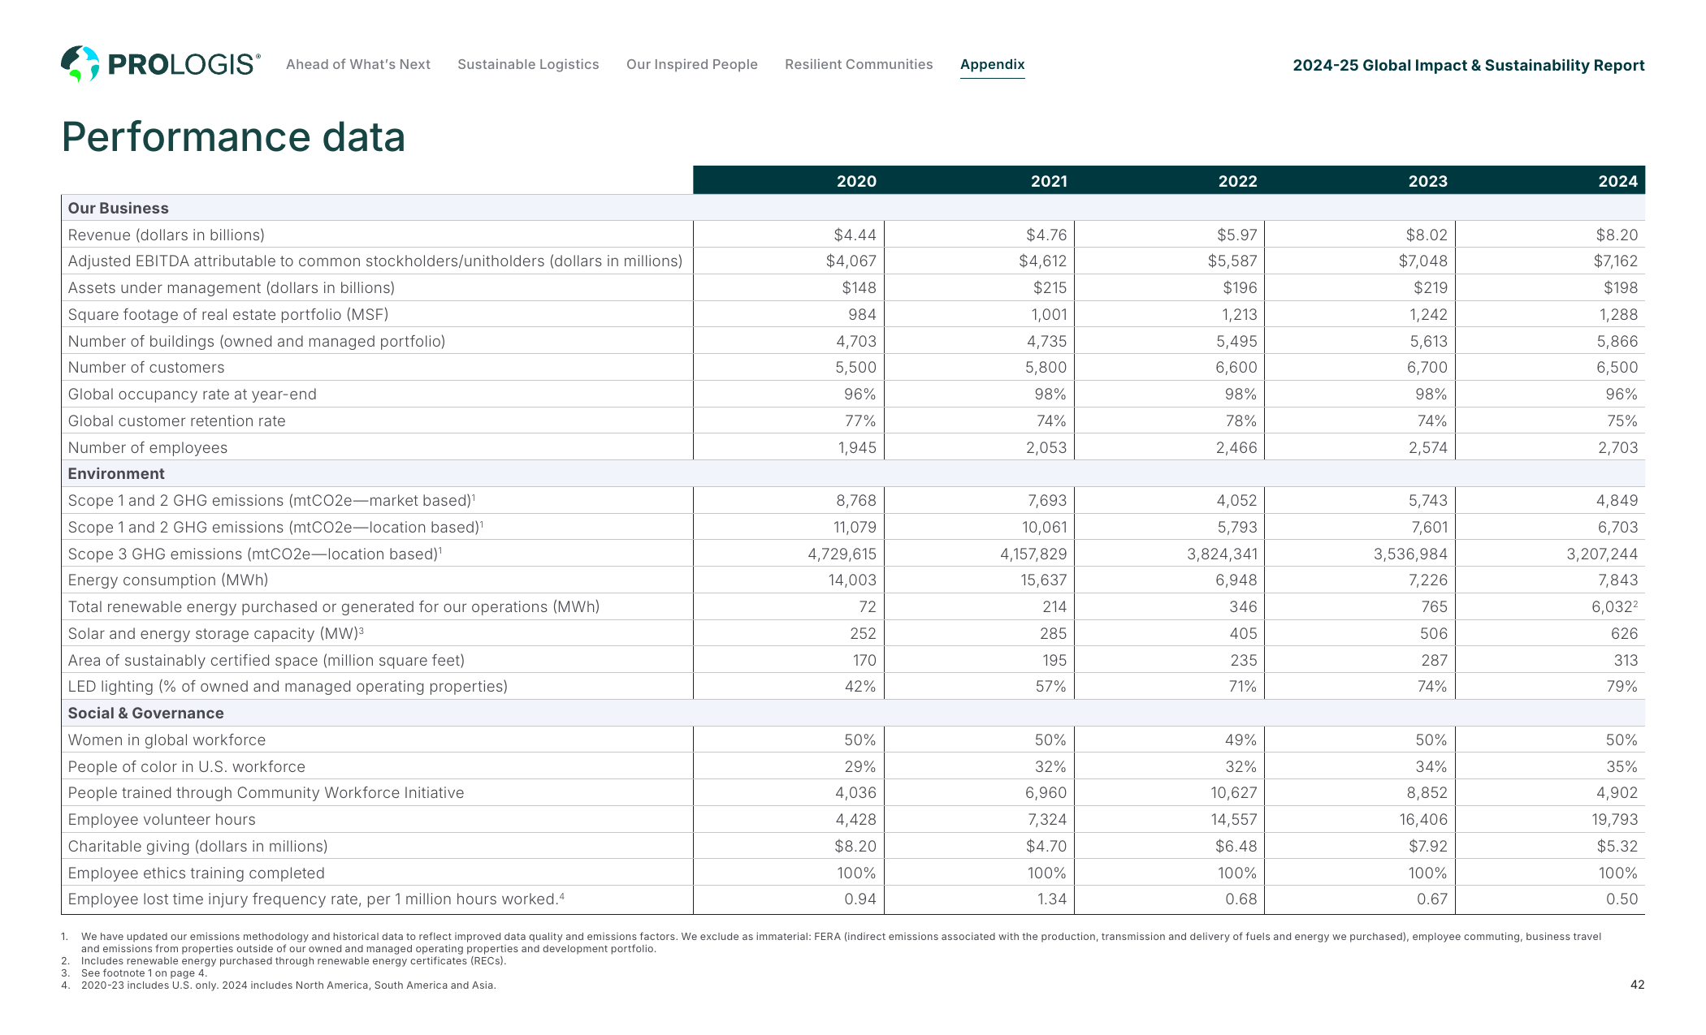Click the Adjusted EBITDA value $7,048
The image size is (1706, 1035).
click(x=1423, y=261)
